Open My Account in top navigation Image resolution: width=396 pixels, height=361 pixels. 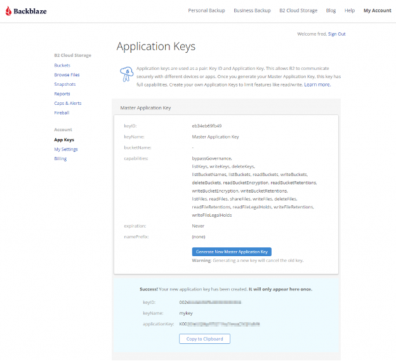tap(378, 11)
